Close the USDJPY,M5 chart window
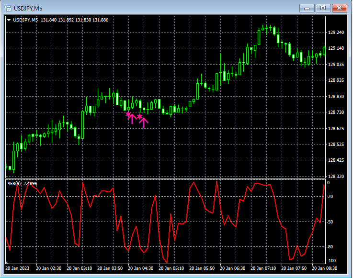 tap(339, 8)
